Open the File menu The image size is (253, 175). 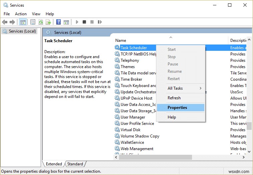pyautogui.click(x=7, y=14)
